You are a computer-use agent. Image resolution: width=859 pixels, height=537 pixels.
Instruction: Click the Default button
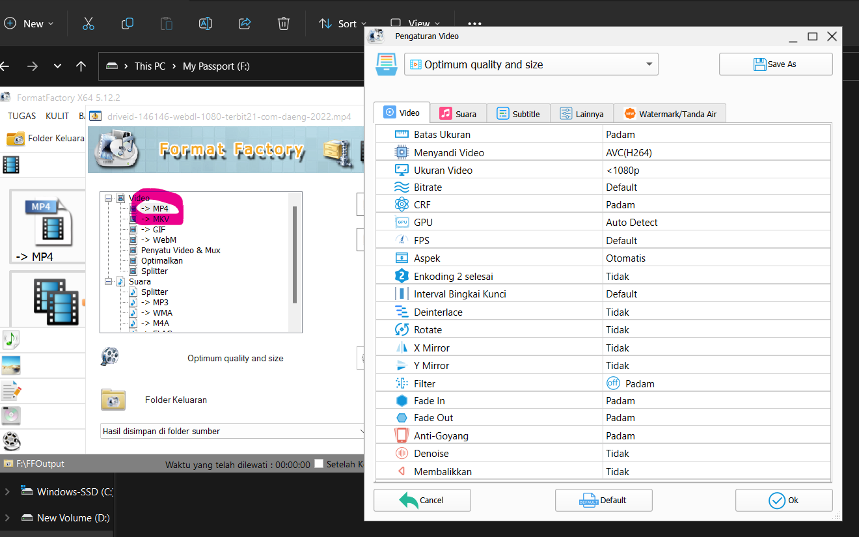tap(603, 500)
